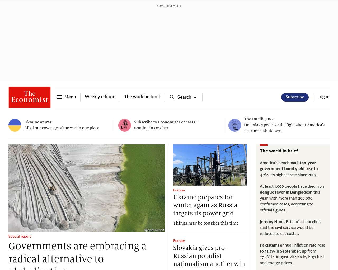Click the Special report main image

coord(87,188)
